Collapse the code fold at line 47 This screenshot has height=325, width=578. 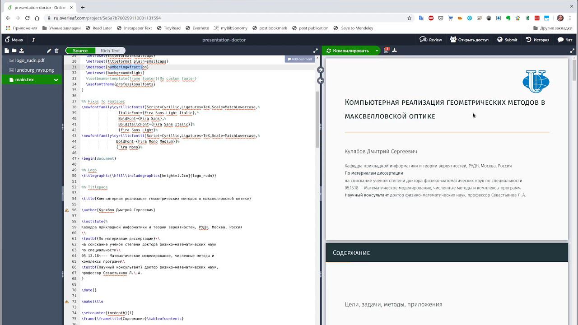(79, 158)
